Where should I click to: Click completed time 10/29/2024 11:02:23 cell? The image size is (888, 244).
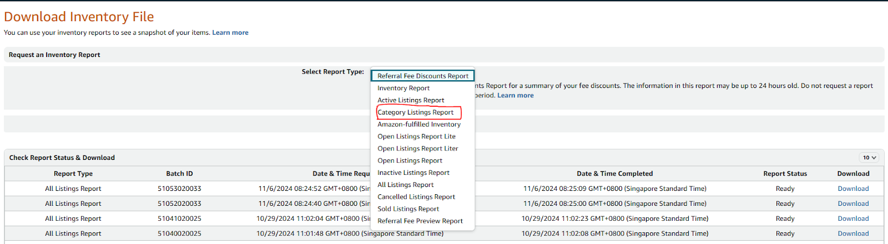tap(615, 219)
